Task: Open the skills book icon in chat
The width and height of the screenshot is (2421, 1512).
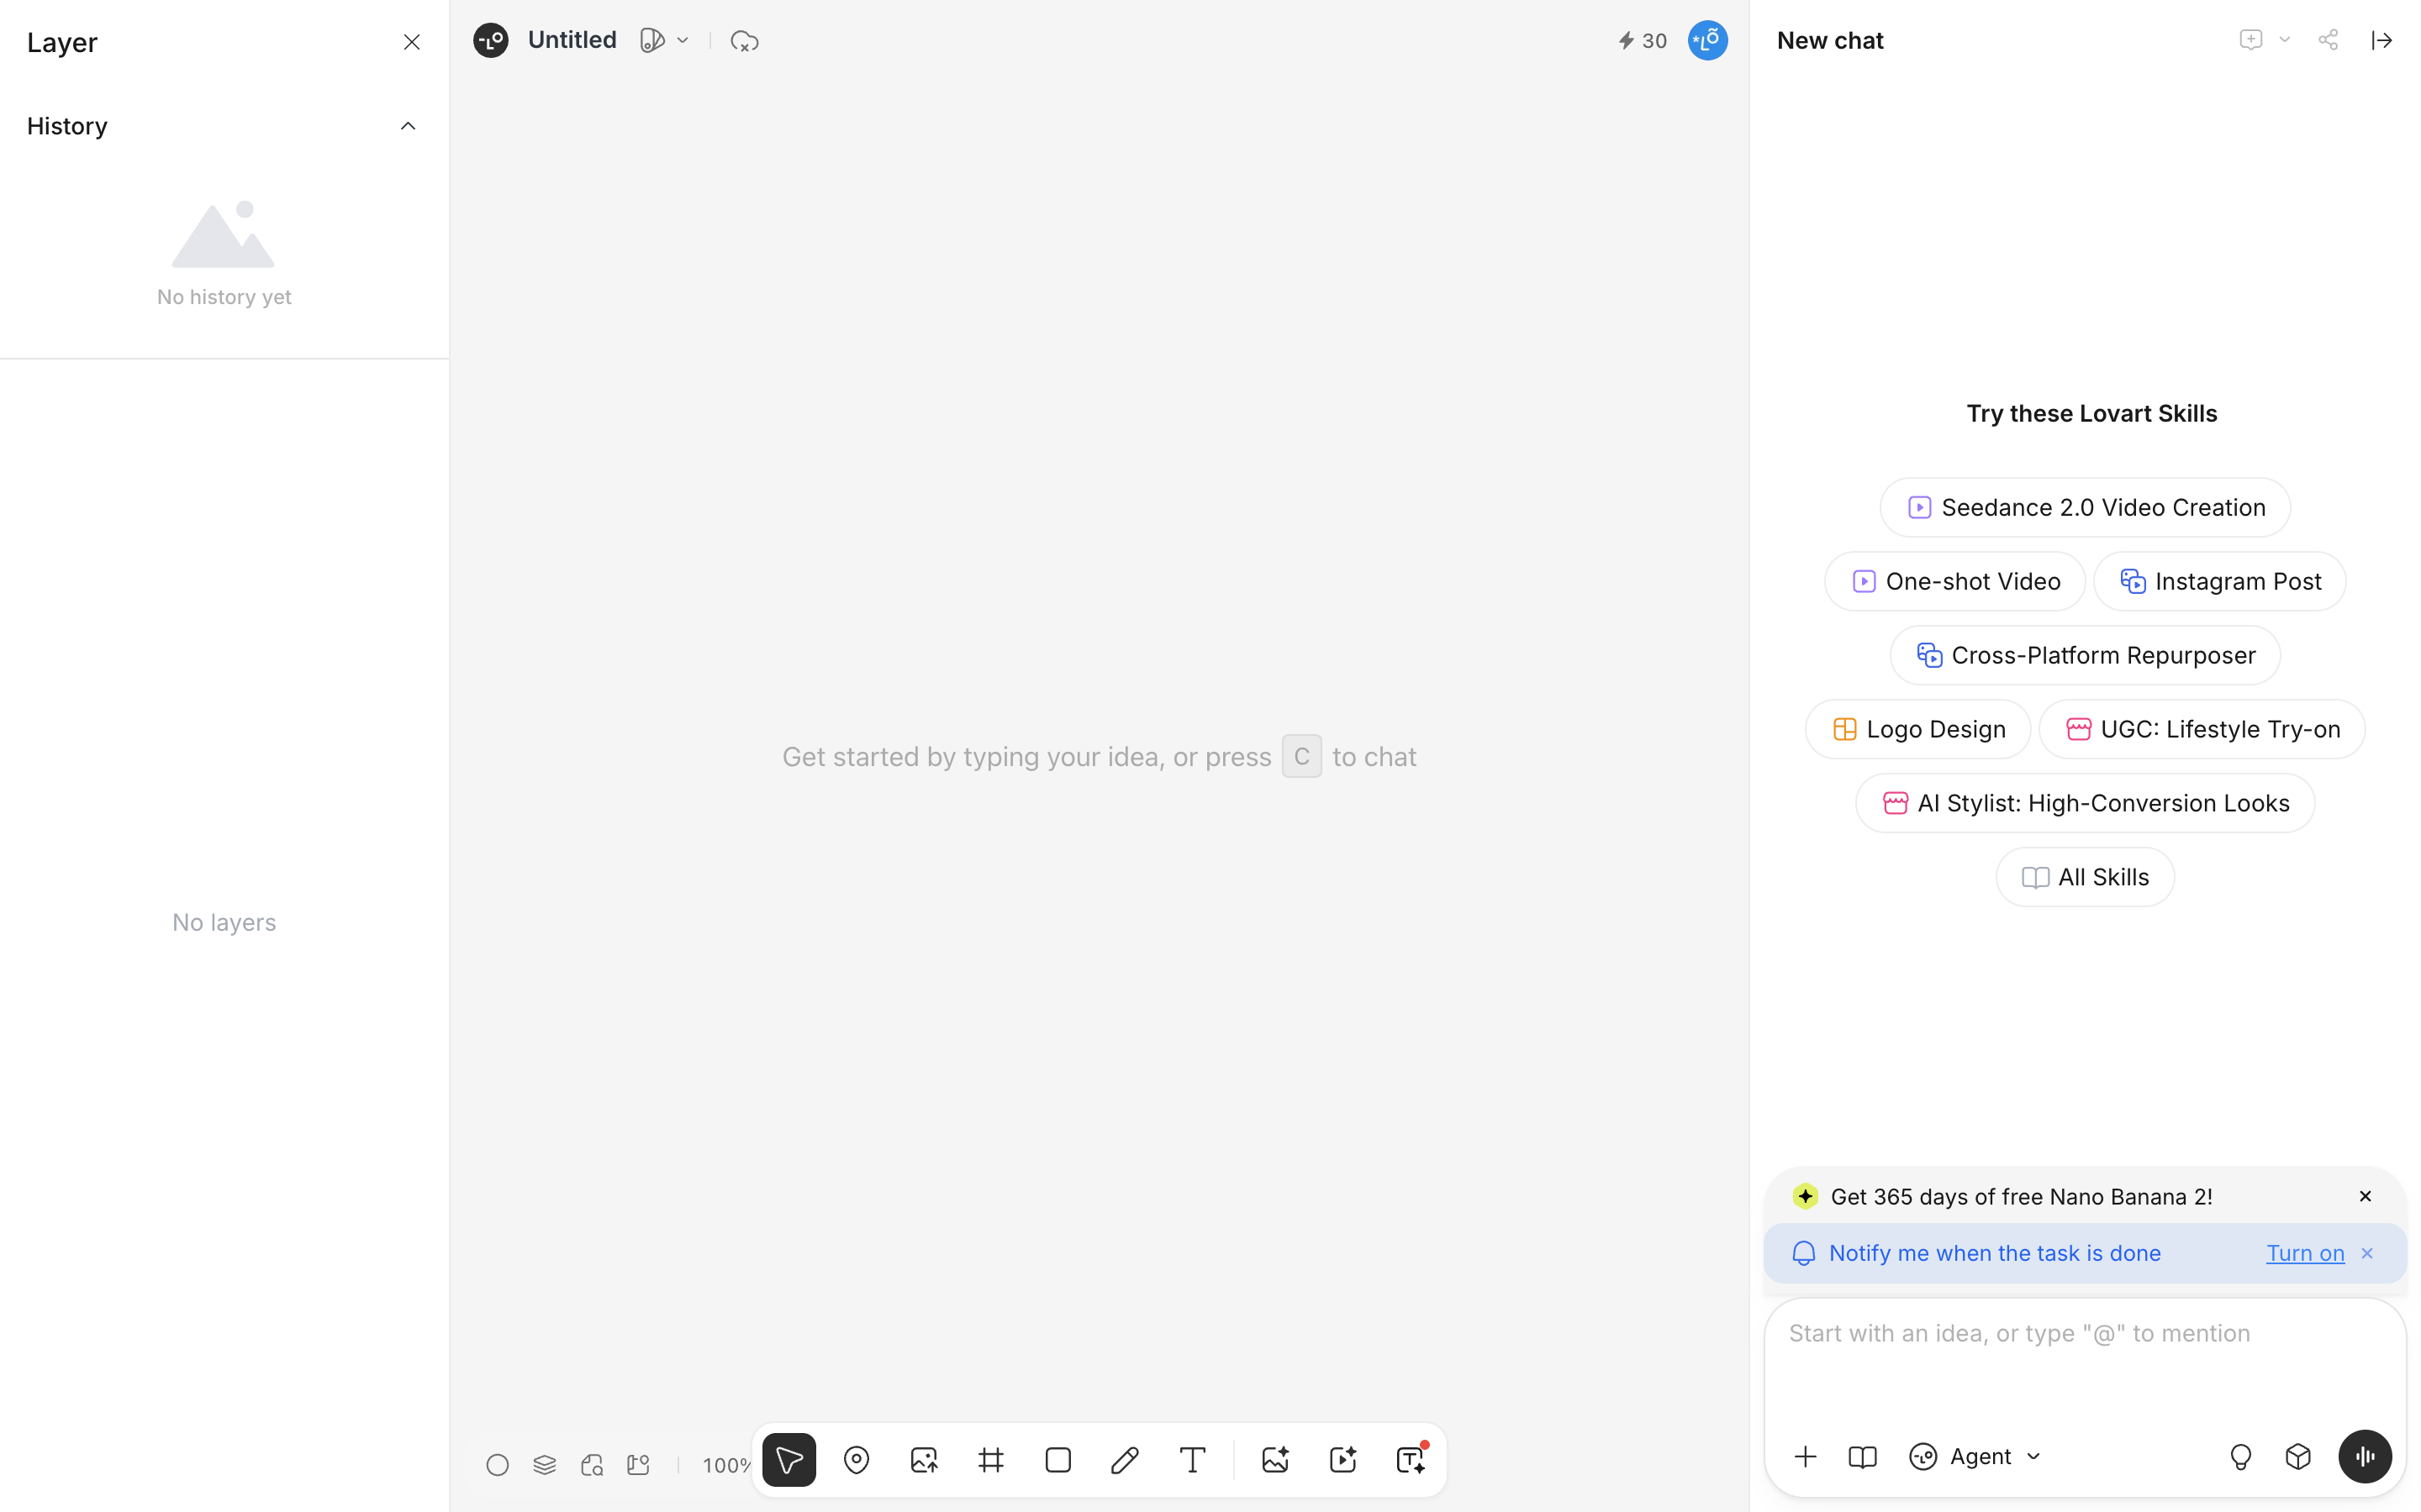Action: 1863,1456
